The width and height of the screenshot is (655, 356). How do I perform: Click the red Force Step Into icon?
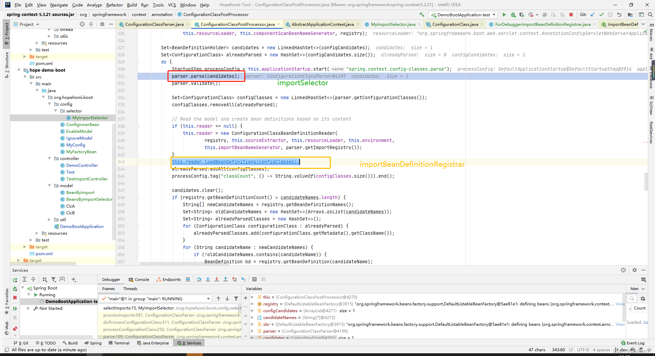tap(217, 279)
